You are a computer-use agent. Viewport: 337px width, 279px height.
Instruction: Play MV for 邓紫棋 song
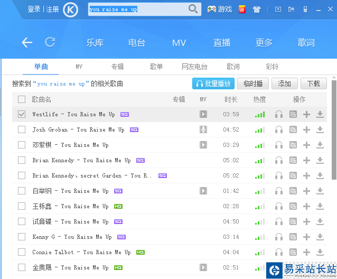click(203, 145)
